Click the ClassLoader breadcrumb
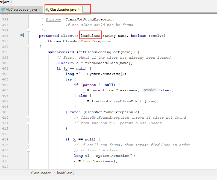This screenshot has width=217, height=180. (x=41, y=173)
